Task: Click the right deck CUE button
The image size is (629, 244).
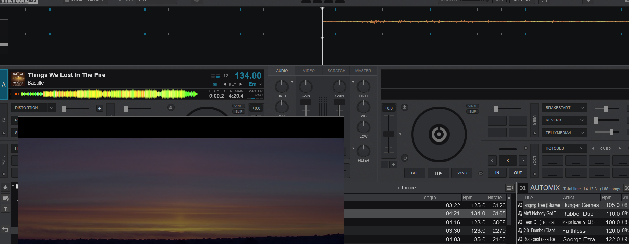Action: pos(415,173)
